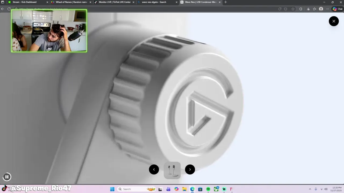The image size is (344, 193).
Task: Switch to Monitor LIVE TikTok tab
Action: 114,2
